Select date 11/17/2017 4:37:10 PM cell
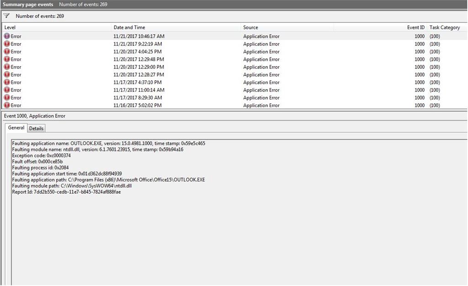Image resolution: width=468 pixels, height=286 pixels. click(137, 83)
